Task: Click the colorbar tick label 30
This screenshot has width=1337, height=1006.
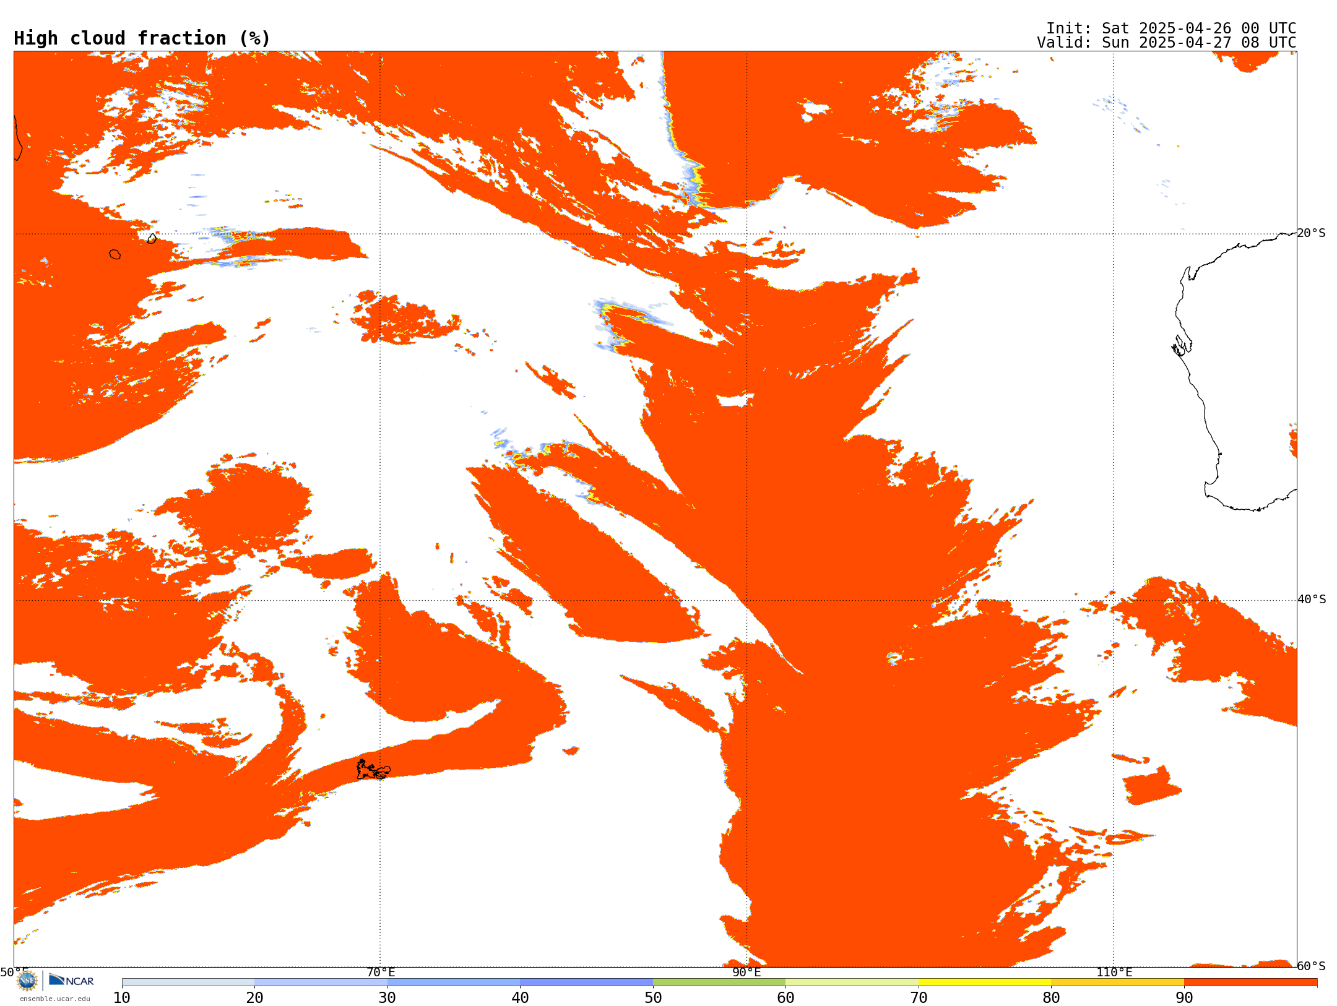Action: 387,997
